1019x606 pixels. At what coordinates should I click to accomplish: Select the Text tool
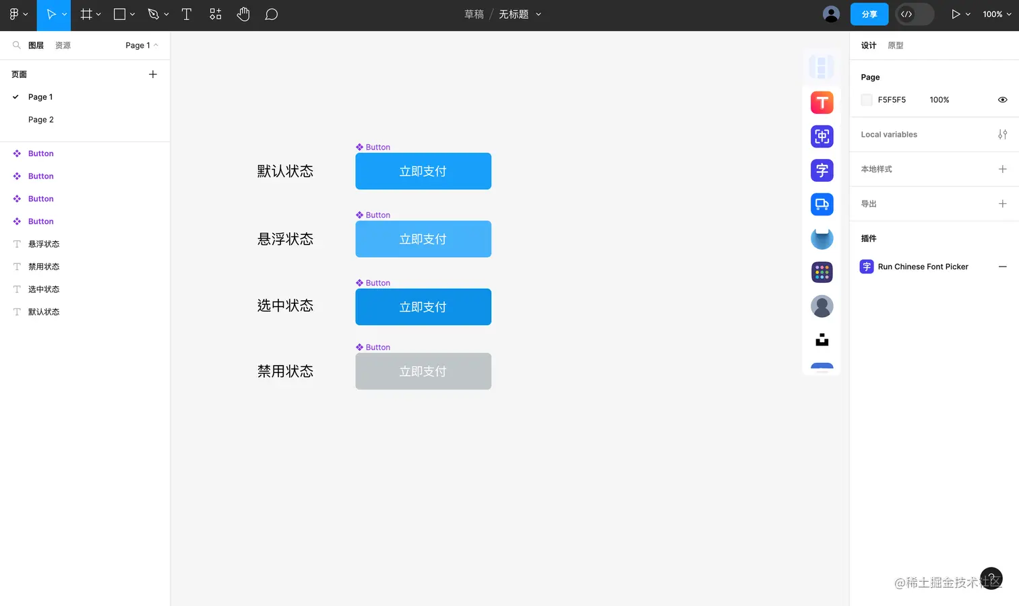point(187,14)
